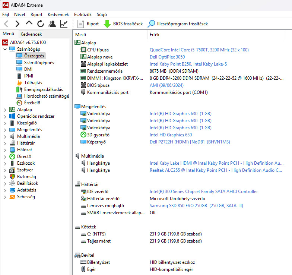Open Illesztőprogram frissítések in toolbar

point(178,24)
